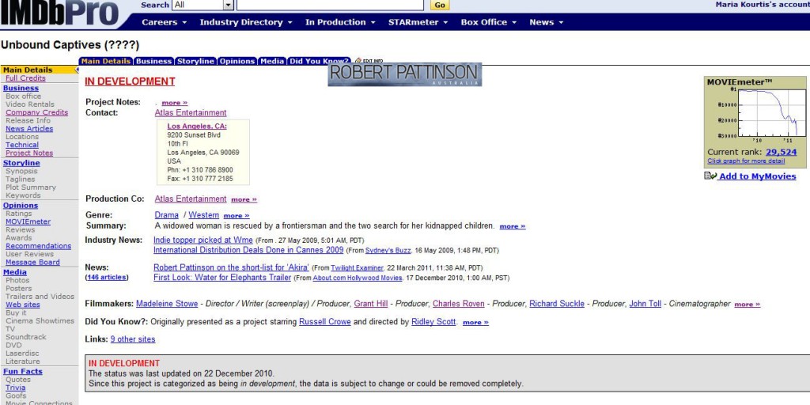The height and width of the screenshot is (405, 810).
Task: Open Sydney's Buzz source link
Action: coord(388,251)
